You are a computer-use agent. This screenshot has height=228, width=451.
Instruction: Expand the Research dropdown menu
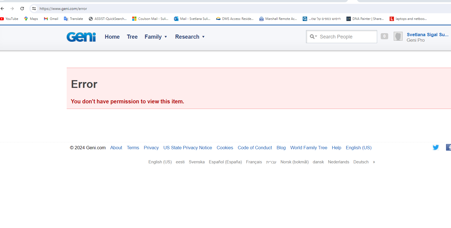pyautogui.click(x=190, y=37)
